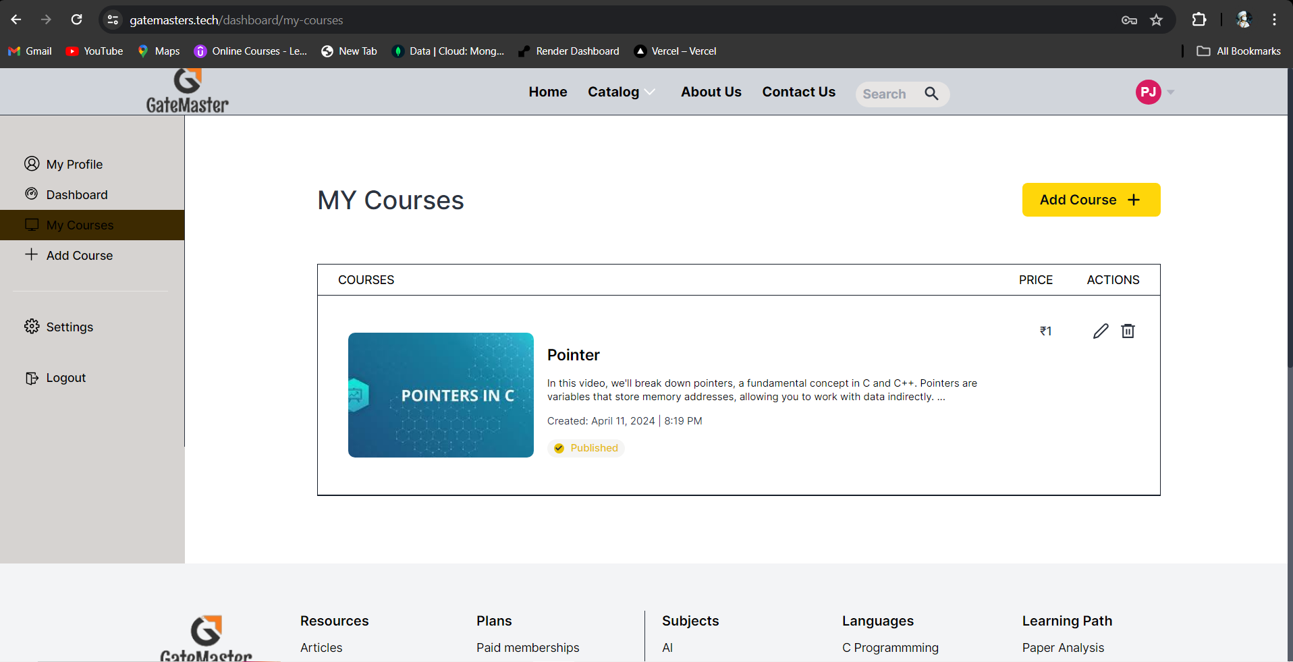This screenshot has width=1293, height=662.
Task: Click the pencil edit icon for Pointer course
Action: 1101,331
